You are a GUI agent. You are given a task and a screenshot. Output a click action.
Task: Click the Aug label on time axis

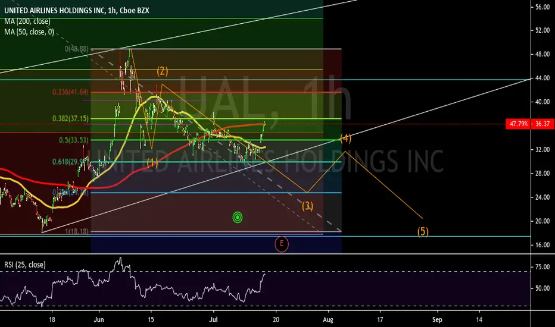coord(328,320)
